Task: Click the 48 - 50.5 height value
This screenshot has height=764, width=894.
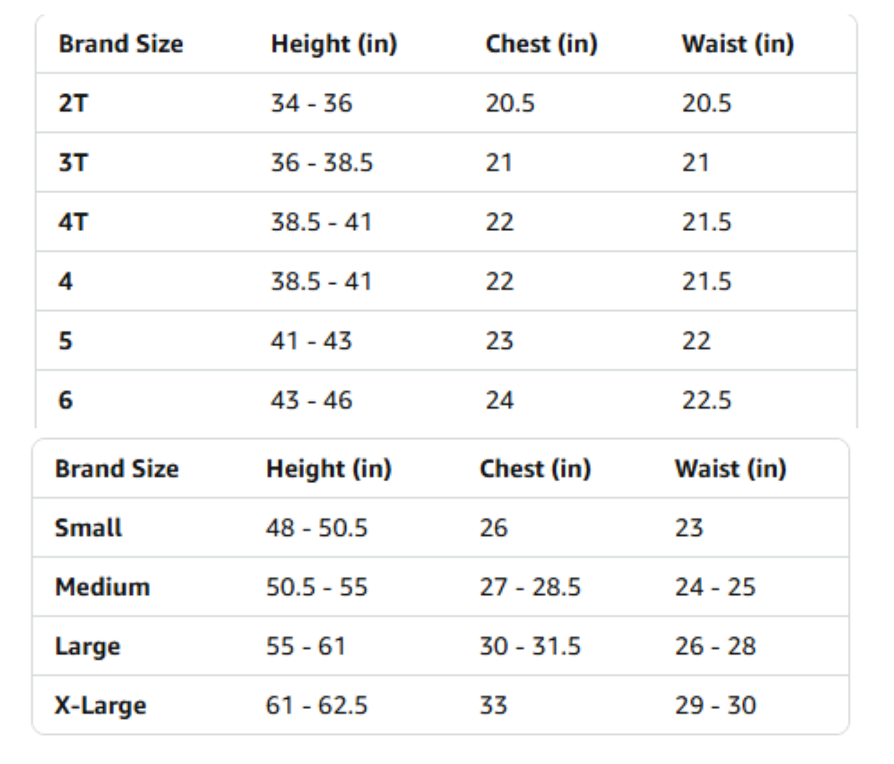Action: [316, 528]
